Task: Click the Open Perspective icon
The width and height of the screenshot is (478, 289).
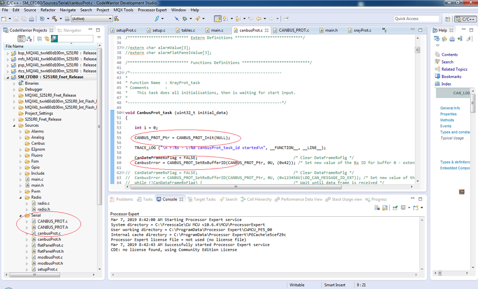Action: (x=447, y=19)
